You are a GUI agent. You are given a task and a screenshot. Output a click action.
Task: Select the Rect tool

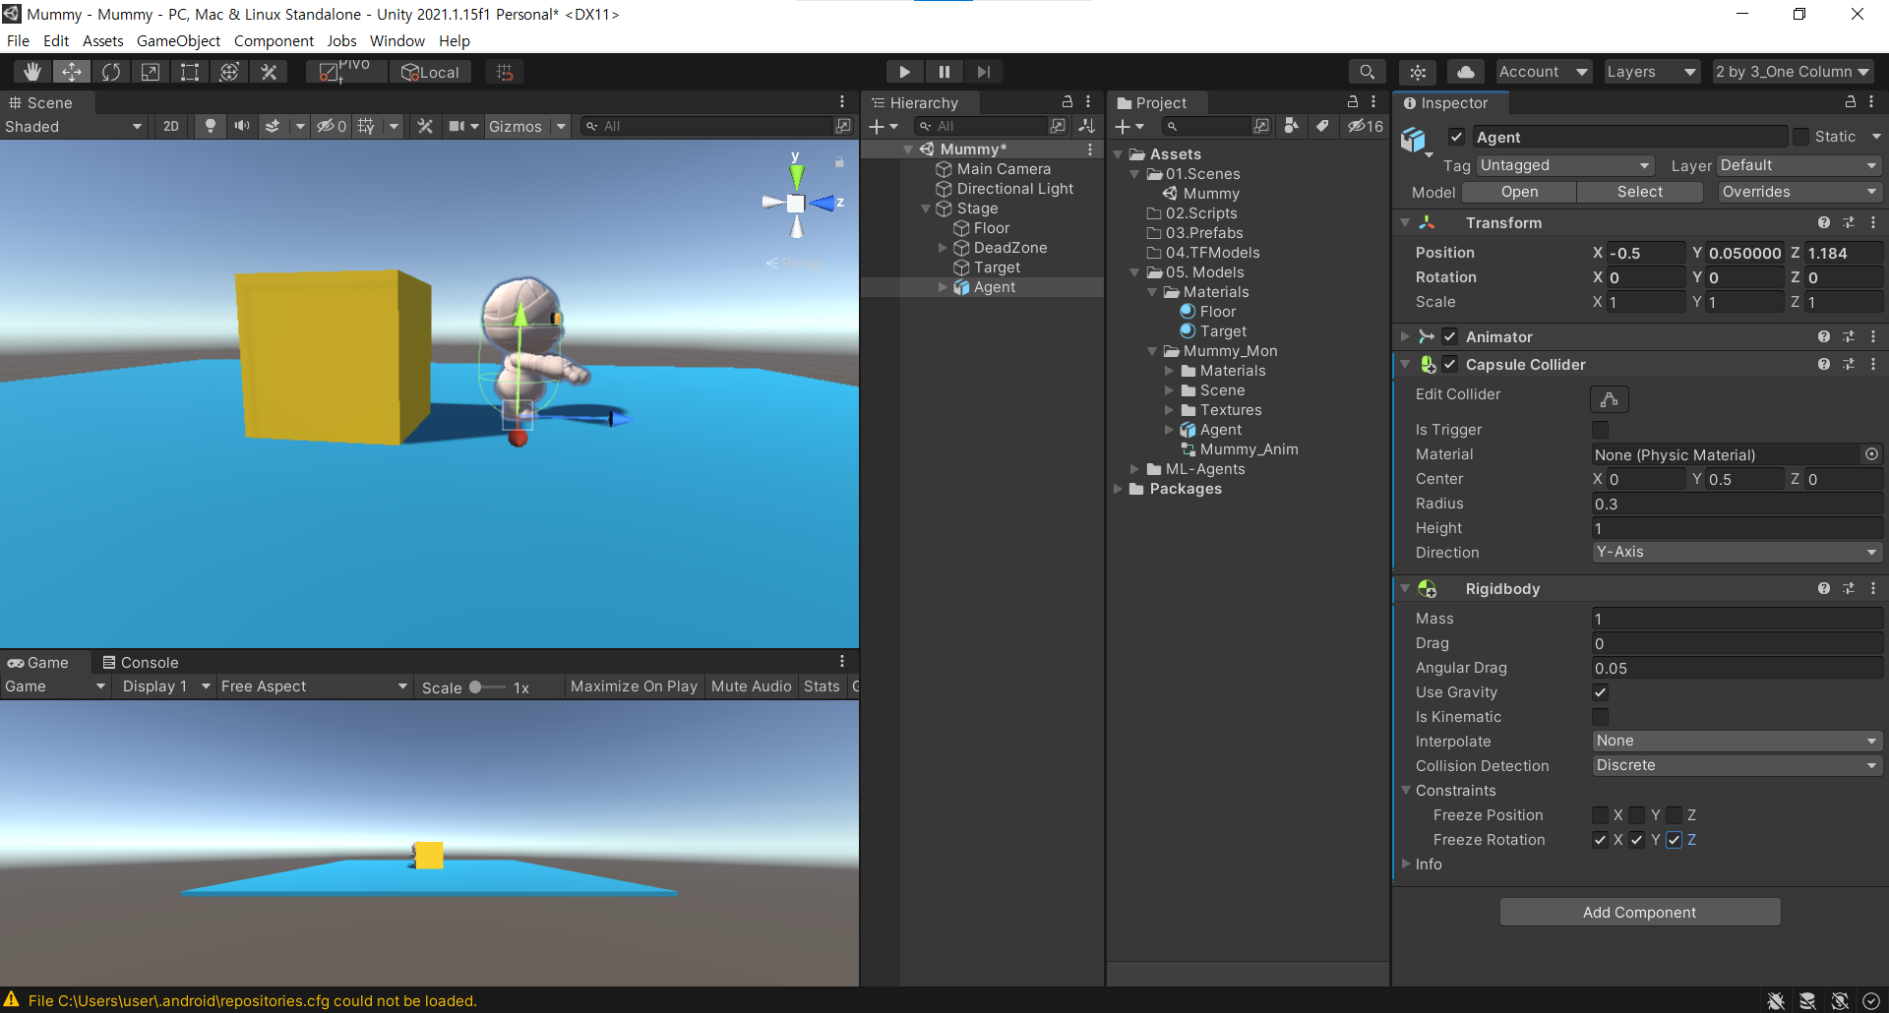coord(190,72)
